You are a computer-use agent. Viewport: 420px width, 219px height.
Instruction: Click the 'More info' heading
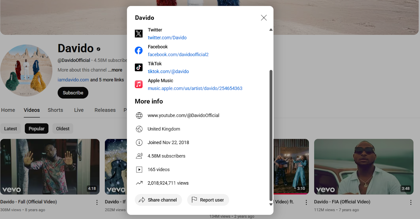149,101
